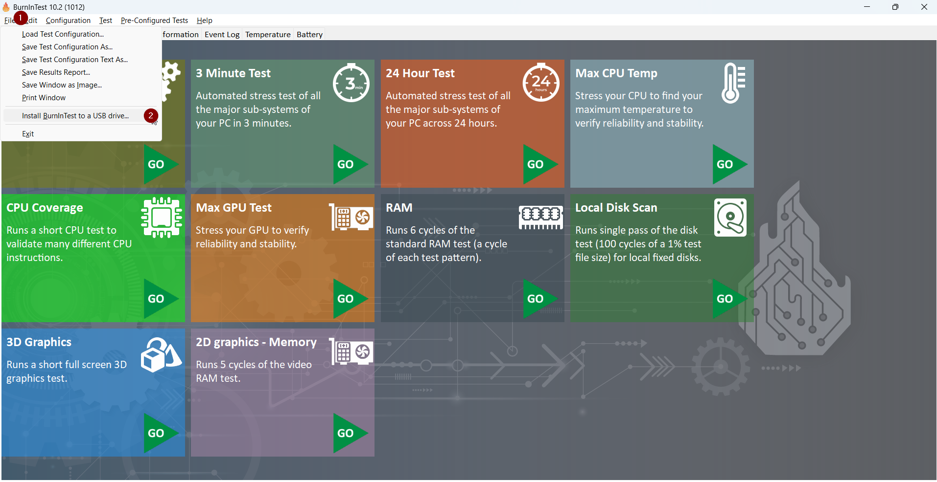Click 'Runs single pass of the disk test' text

point(638,244)
